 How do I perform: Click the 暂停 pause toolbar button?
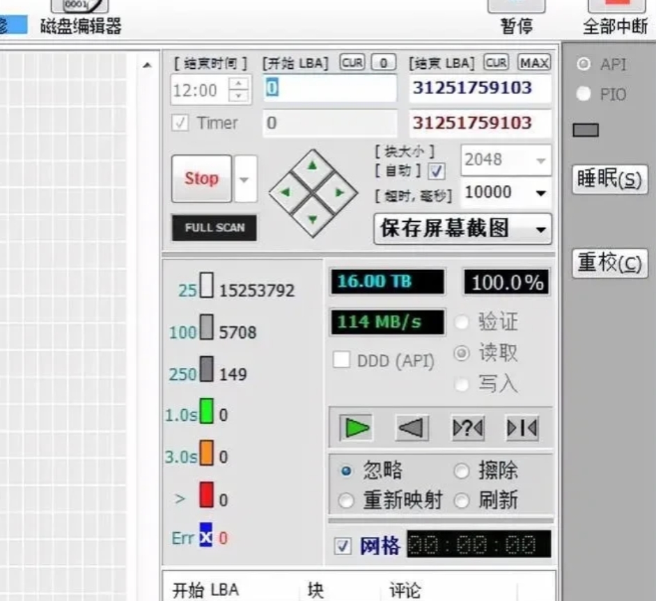pyautogui.click(x=516, y=17)
